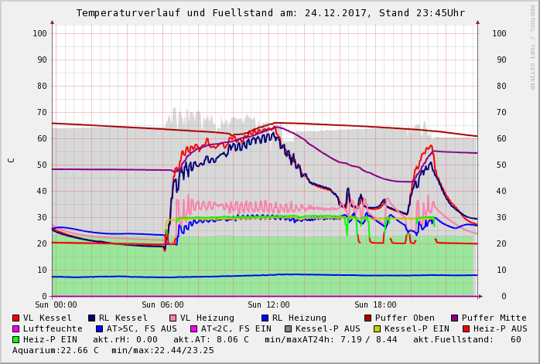Click the RRDTOOL / TOBI OETIKER watermark

[532, 46]
